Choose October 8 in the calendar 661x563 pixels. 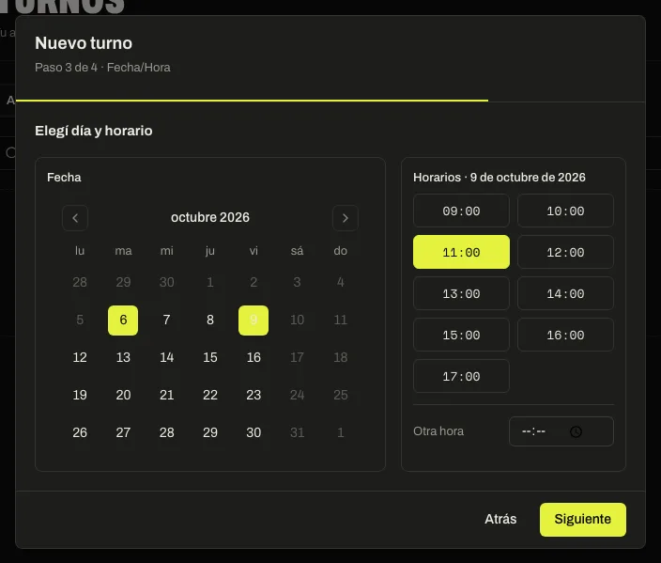[x=210, y=320]
